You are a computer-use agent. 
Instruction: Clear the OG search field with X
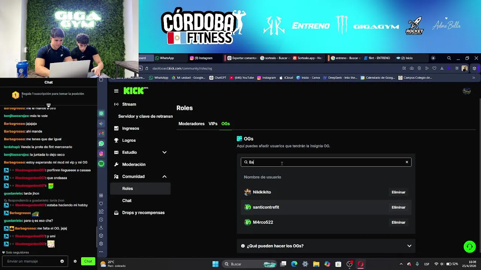[407, 162]
